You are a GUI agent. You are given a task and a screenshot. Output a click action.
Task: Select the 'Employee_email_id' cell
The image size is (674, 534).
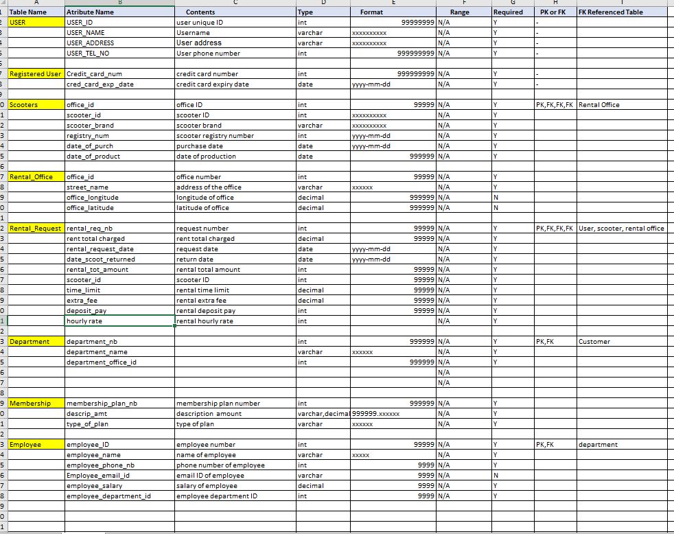(119, 476)
